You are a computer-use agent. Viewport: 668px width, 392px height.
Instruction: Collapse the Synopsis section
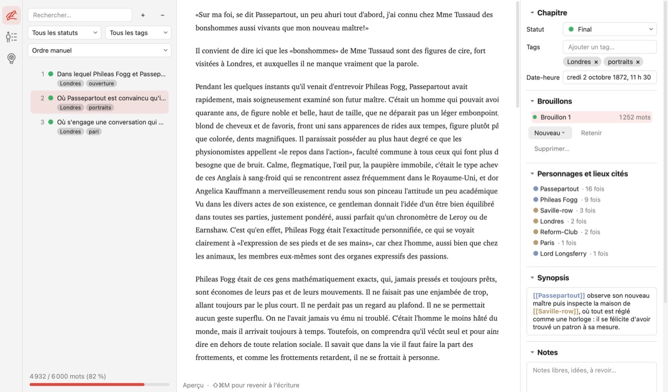click(x=532, y=278)
